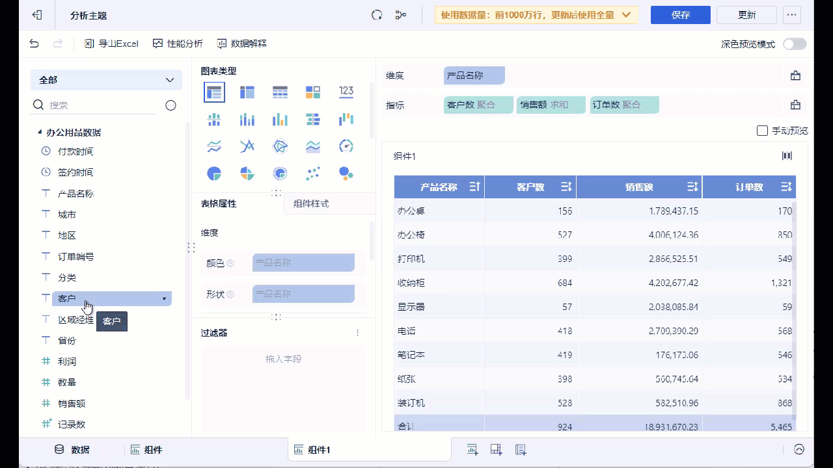Click the sort icon on 销售额 column
This screenshot has width=833, height=468.
point(692,187)
